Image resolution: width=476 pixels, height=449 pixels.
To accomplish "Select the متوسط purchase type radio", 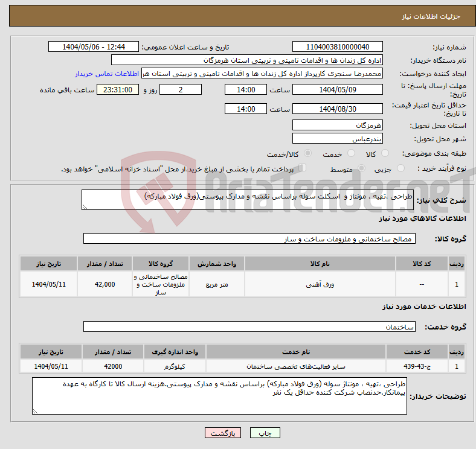I will [362, 168].
